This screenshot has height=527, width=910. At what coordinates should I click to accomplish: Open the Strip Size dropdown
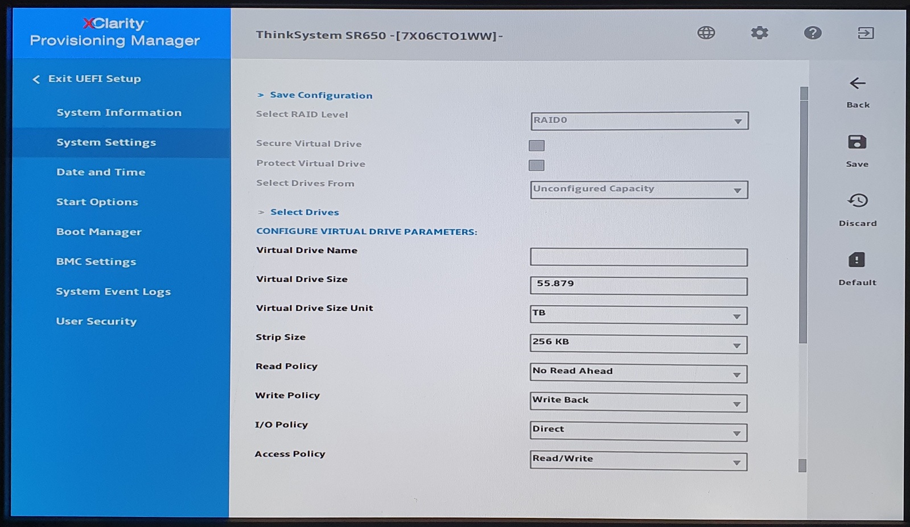639,344
